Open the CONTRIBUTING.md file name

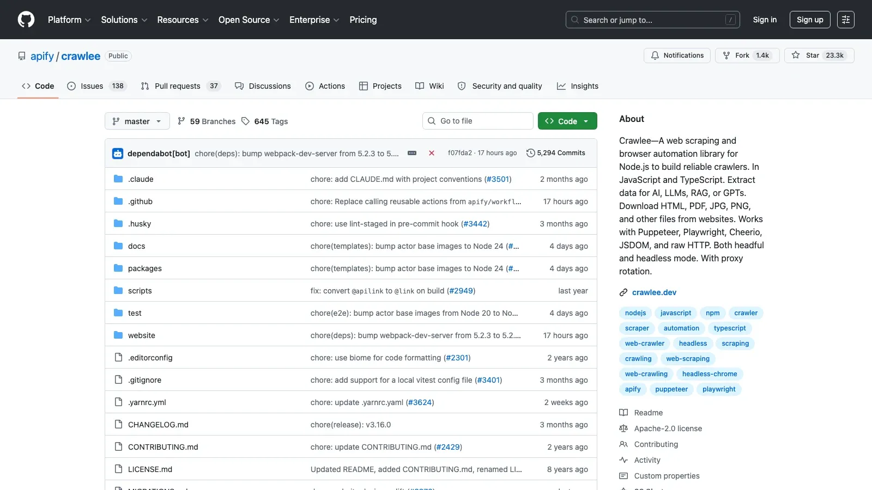tap(163, 447)
